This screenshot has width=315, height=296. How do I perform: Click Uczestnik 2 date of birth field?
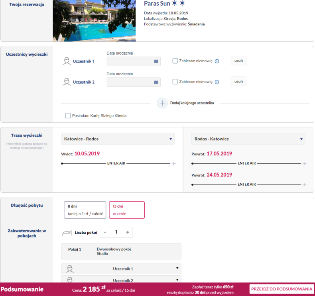click(x=134, y=82)
